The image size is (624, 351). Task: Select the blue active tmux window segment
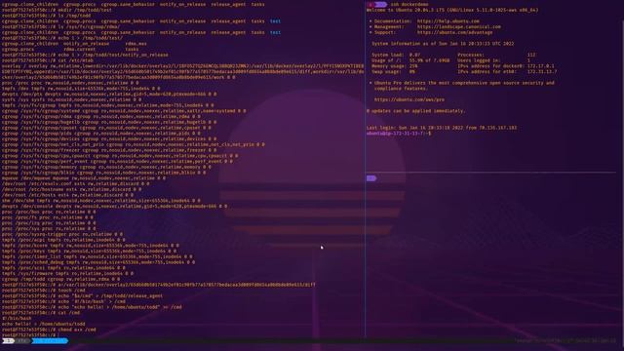click(50, 341)
